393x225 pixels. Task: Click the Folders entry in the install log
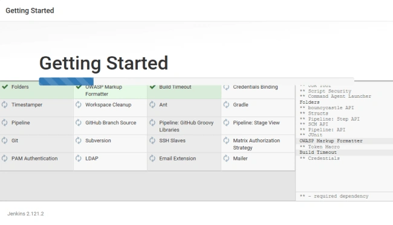point(310,102)
